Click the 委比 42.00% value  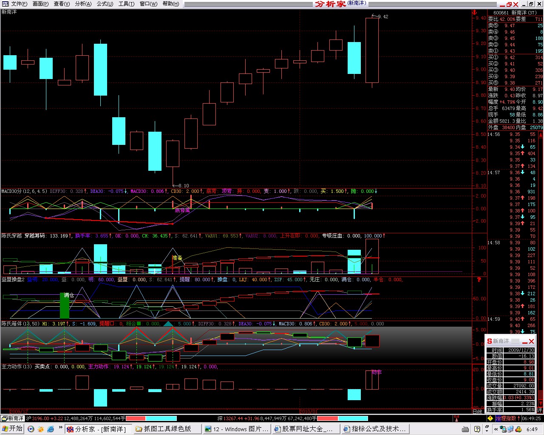[507, 19]
